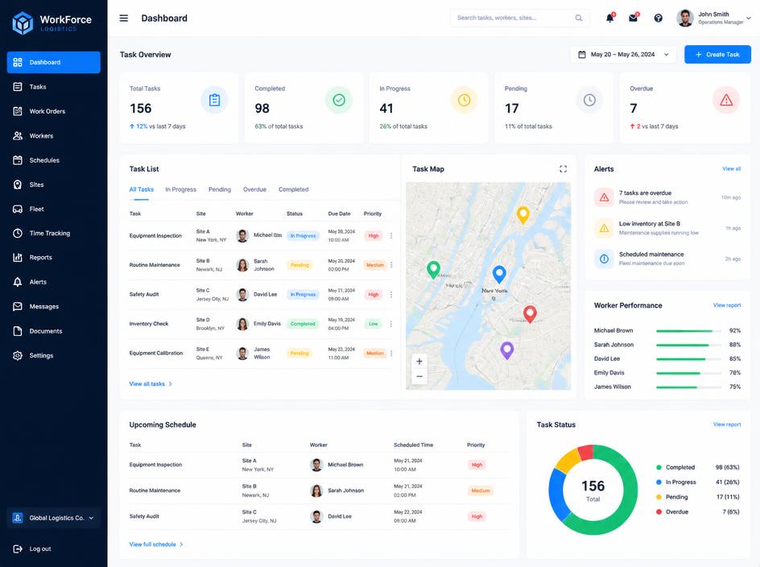Click Log out in the sidebar
This screenshot has height=567, width=760.
(x=32, y=548)
